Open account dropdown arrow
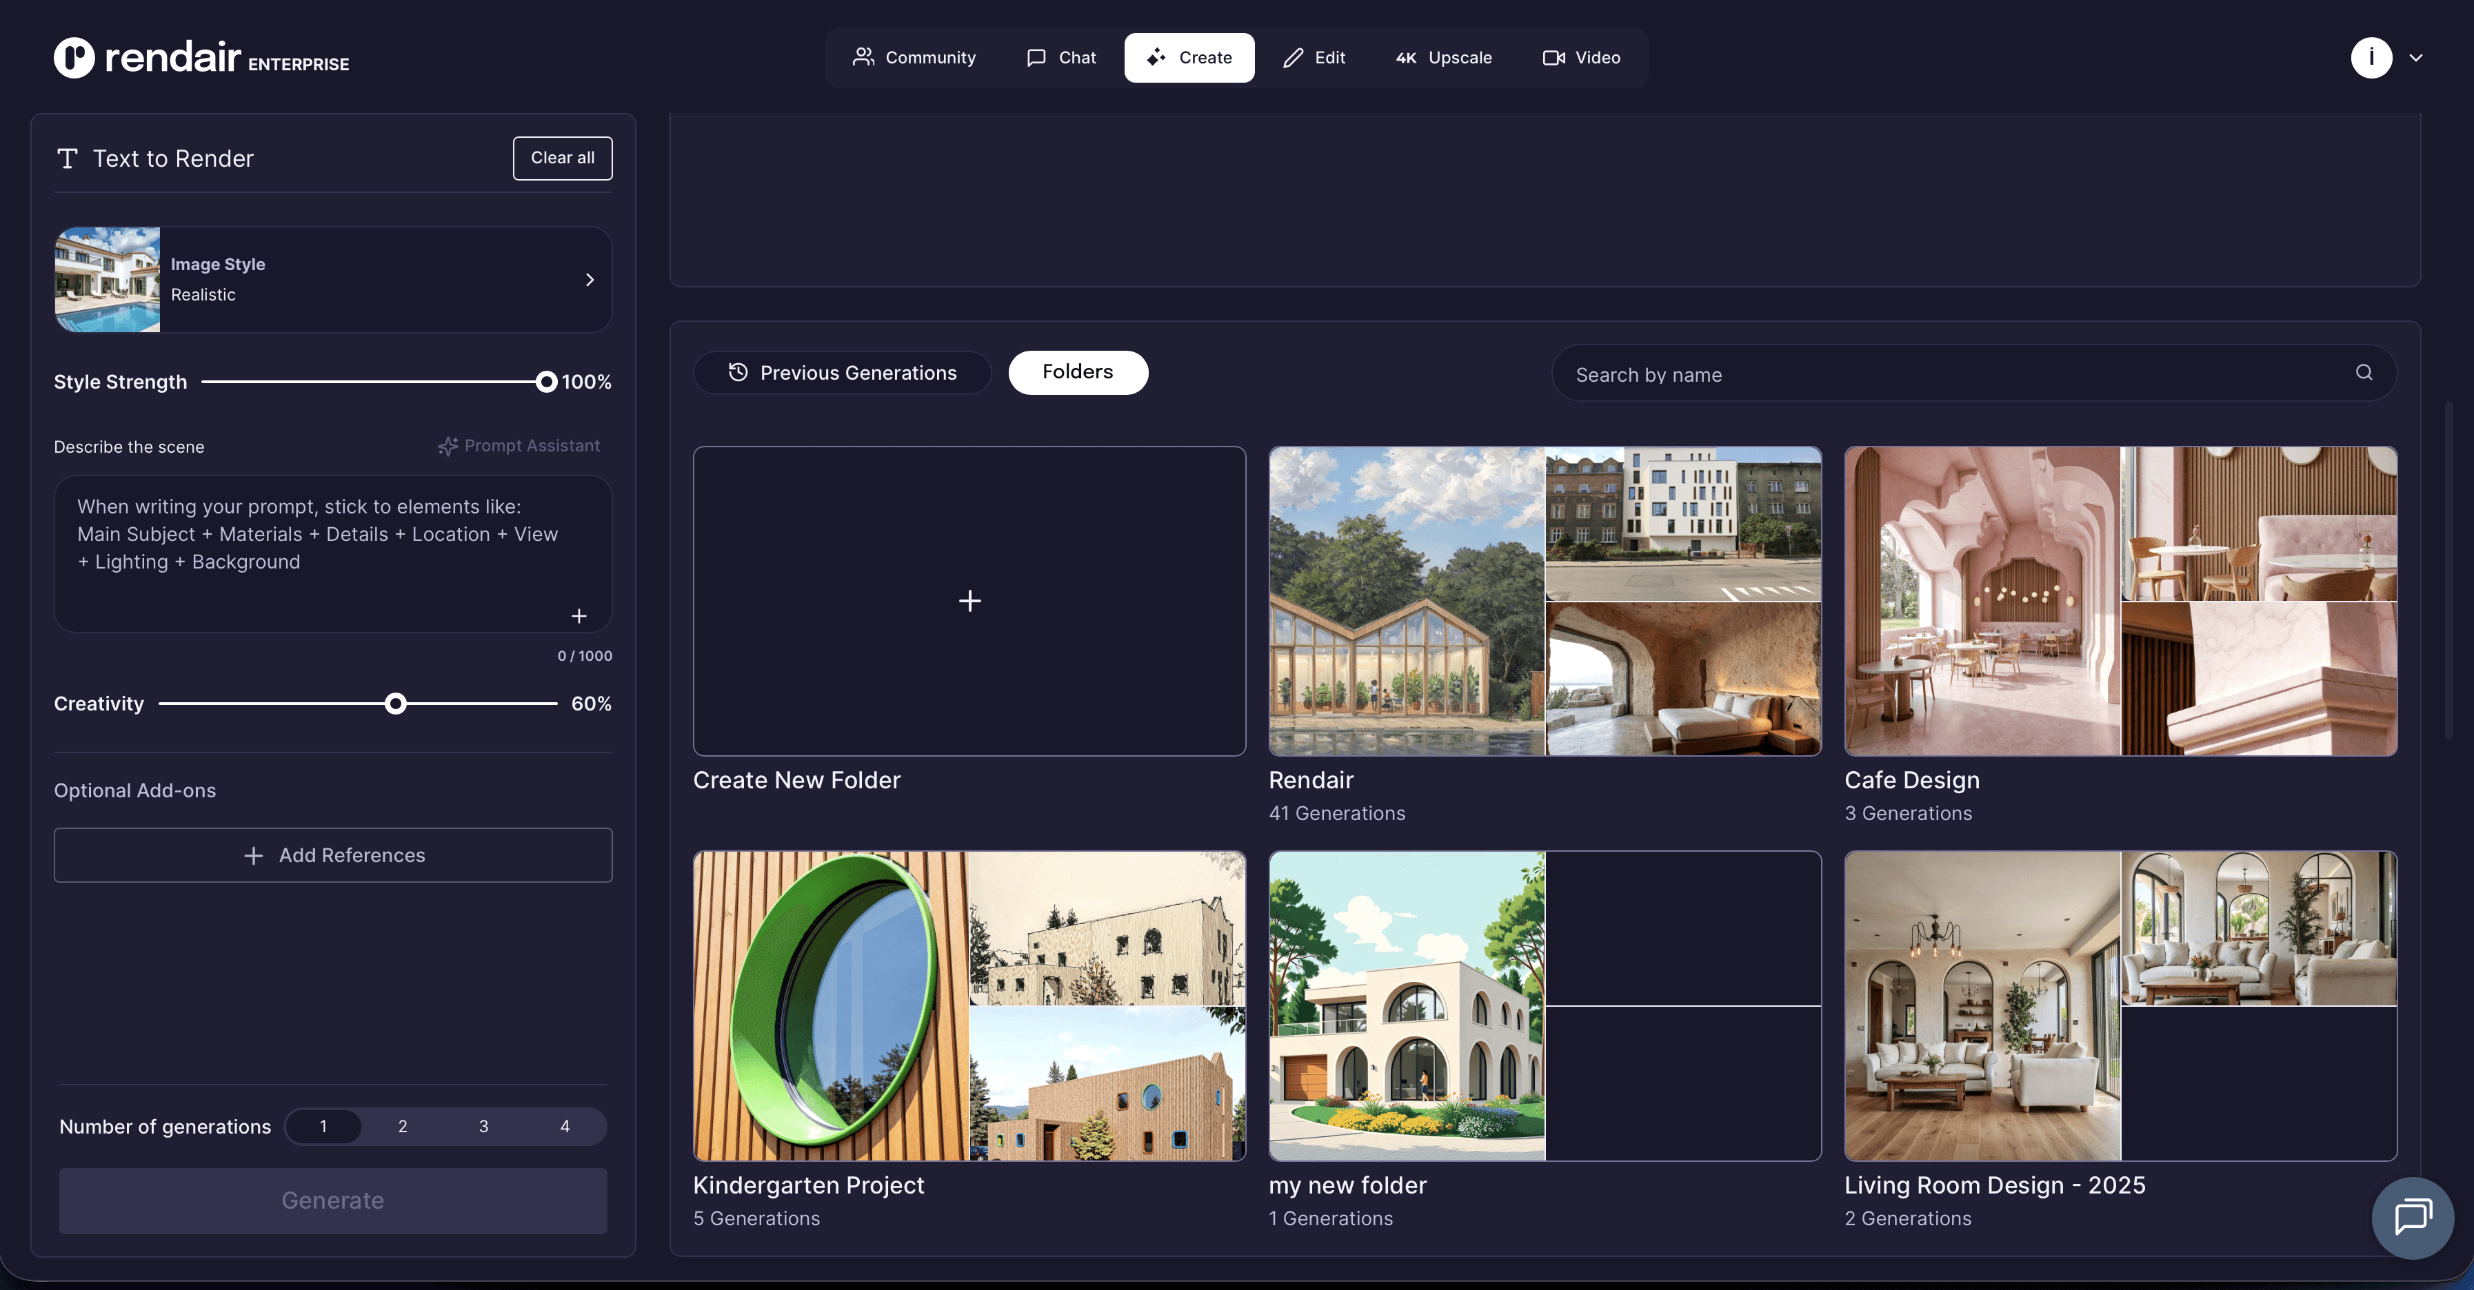This screenshot has height=1290, width=2474. point(2415,58)
